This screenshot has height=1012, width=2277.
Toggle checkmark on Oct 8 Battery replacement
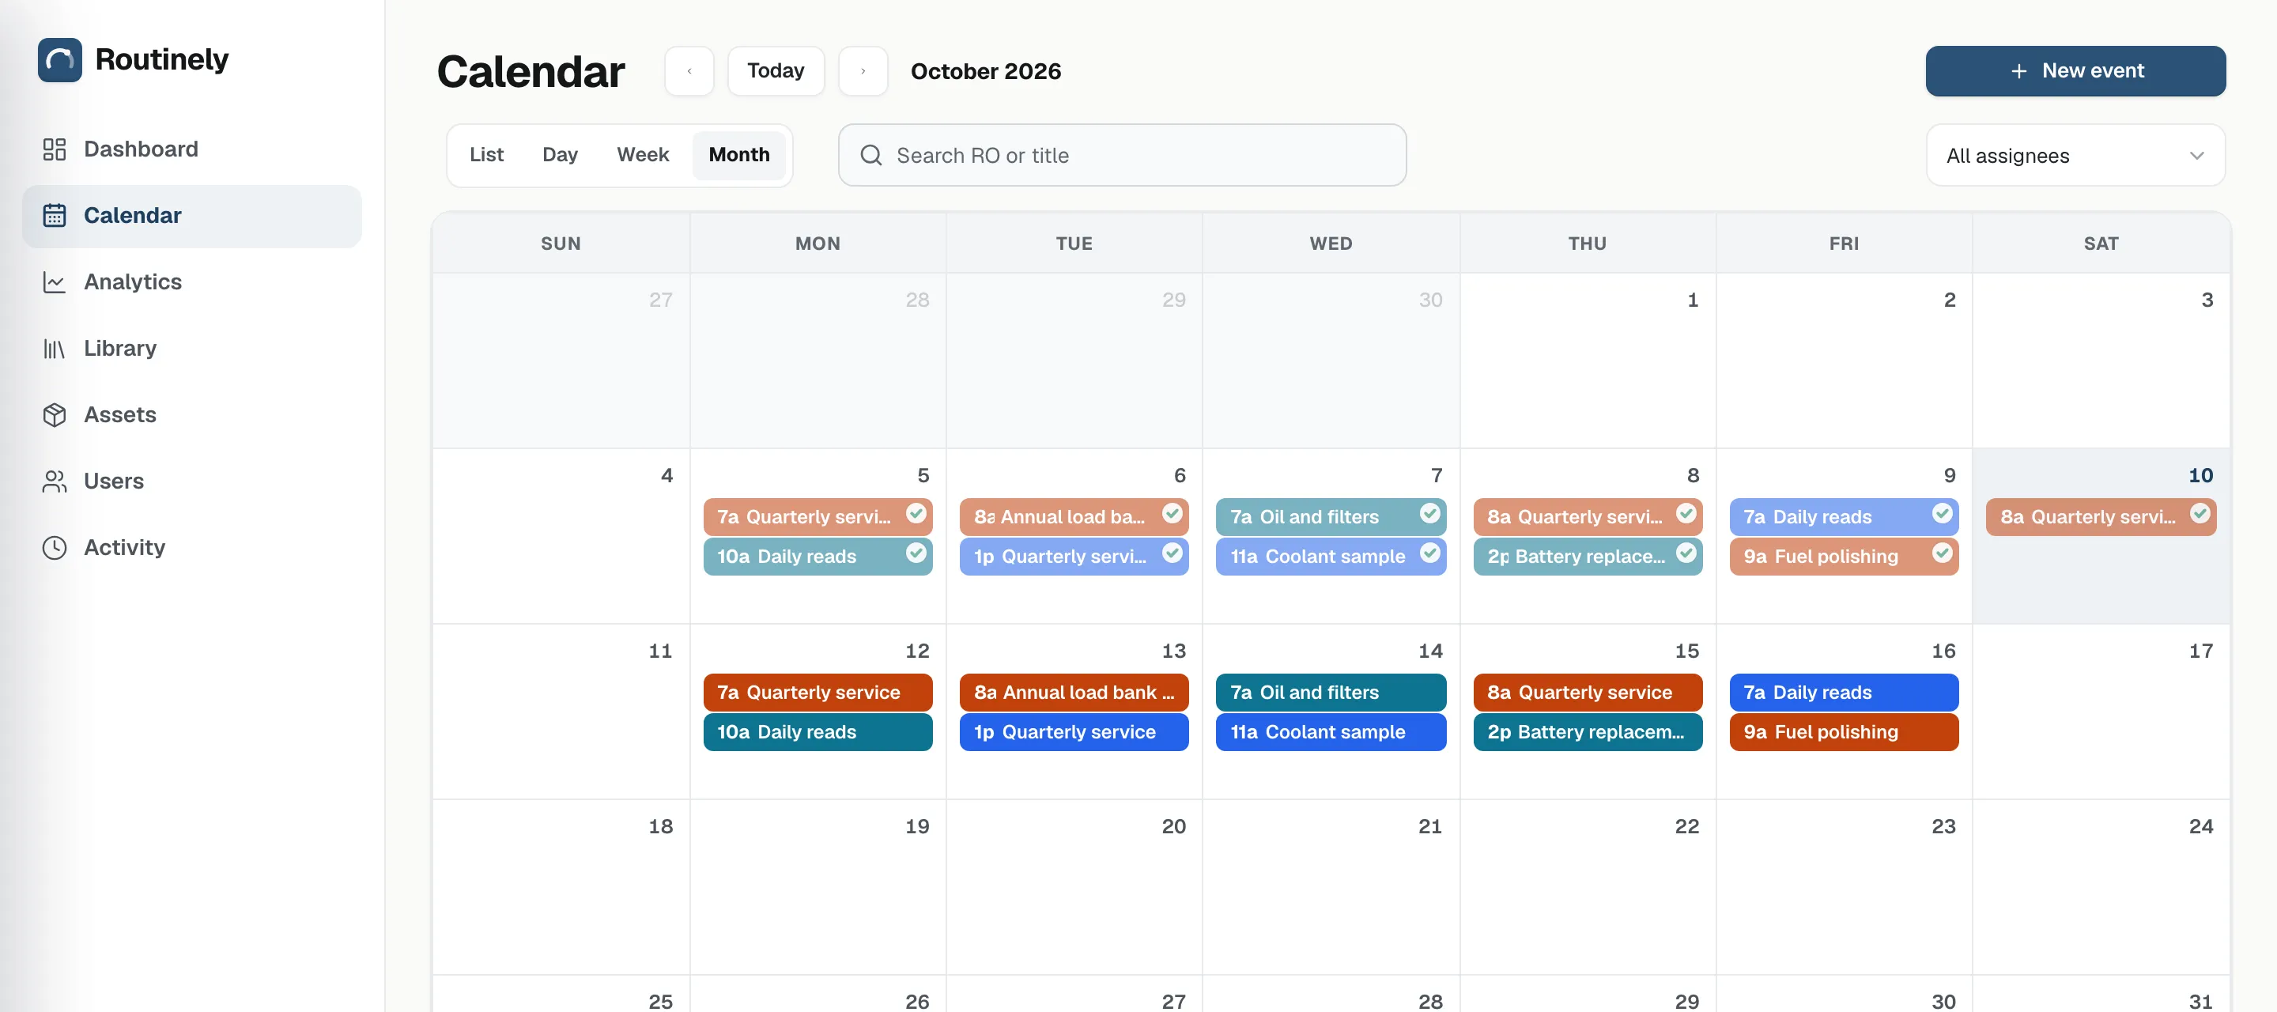click(1686, 553)
